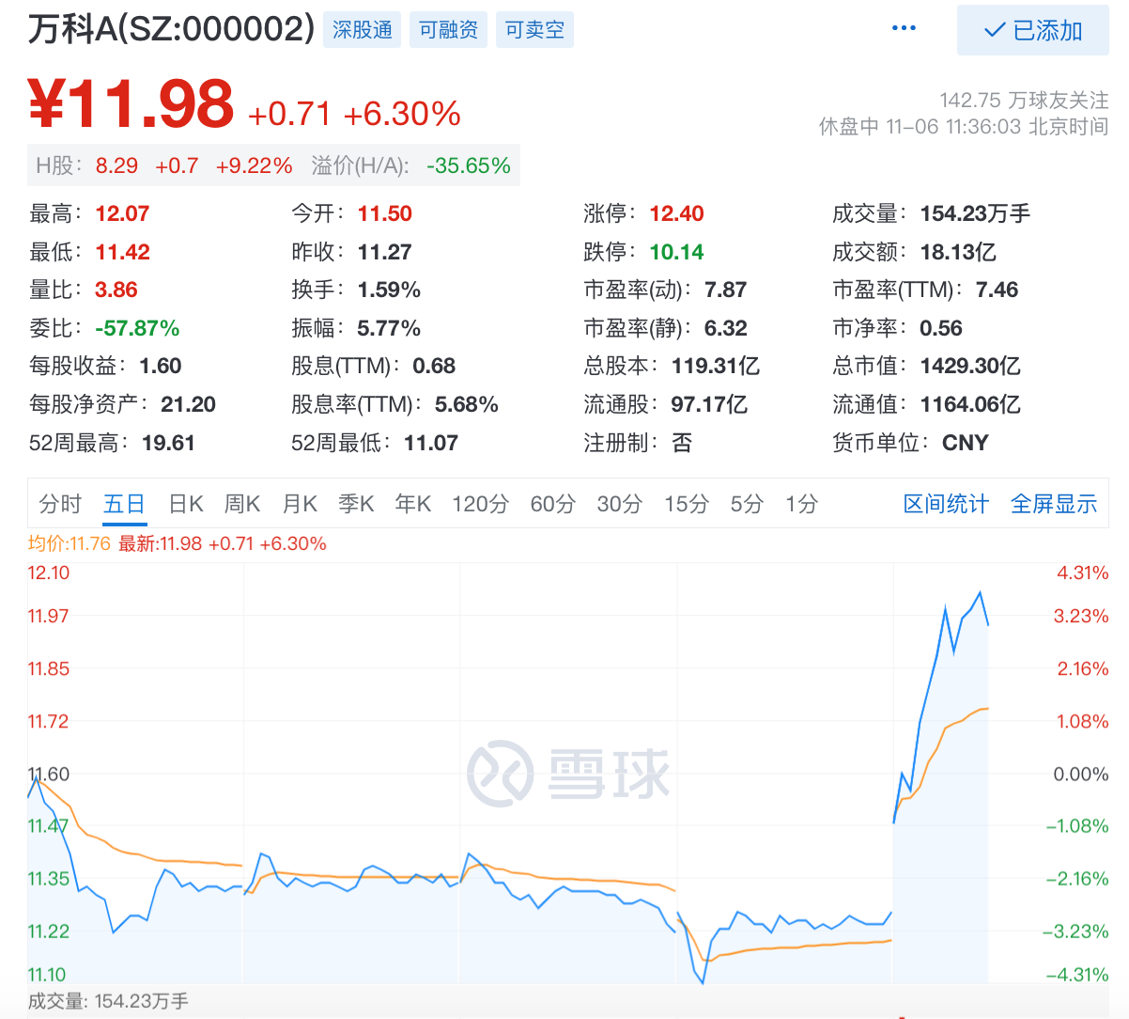Click 全屏显示 to show fullscreen chart

(x=1054, y=504)
